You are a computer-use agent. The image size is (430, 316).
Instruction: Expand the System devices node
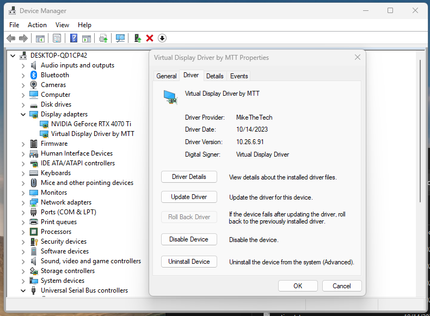[x=23, y=281]
